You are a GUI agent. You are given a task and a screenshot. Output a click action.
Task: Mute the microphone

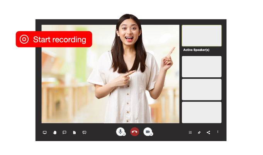pyautogui.click(x=120, y=131)
